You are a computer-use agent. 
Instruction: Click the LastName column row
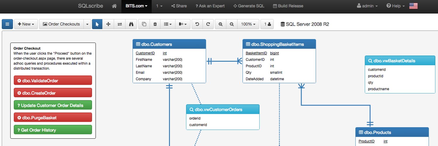(169, 66)
